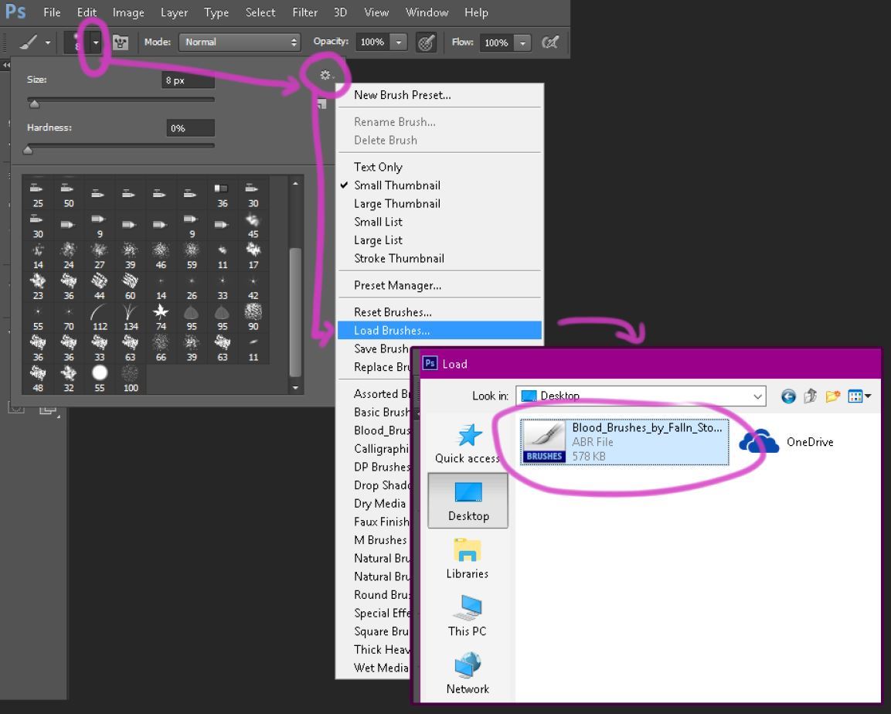Open the 3D menu

(340, 12)
